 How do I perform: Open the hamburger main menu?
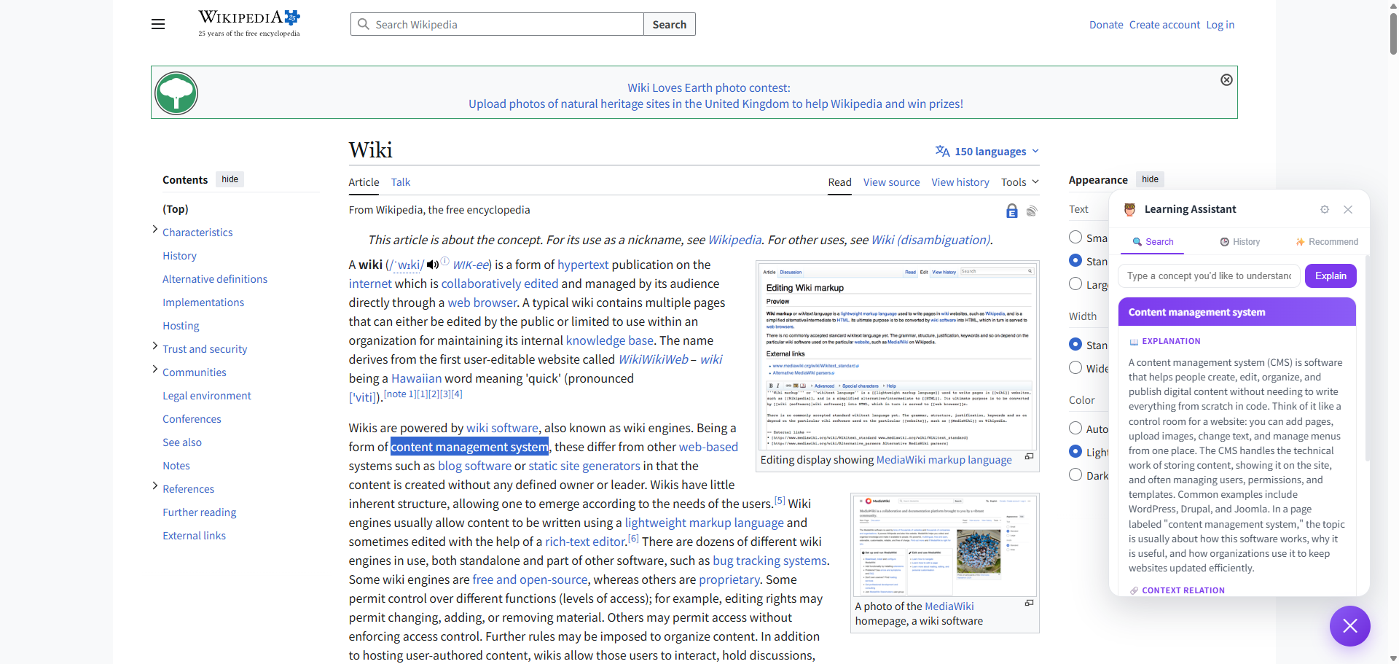[158, 24]
